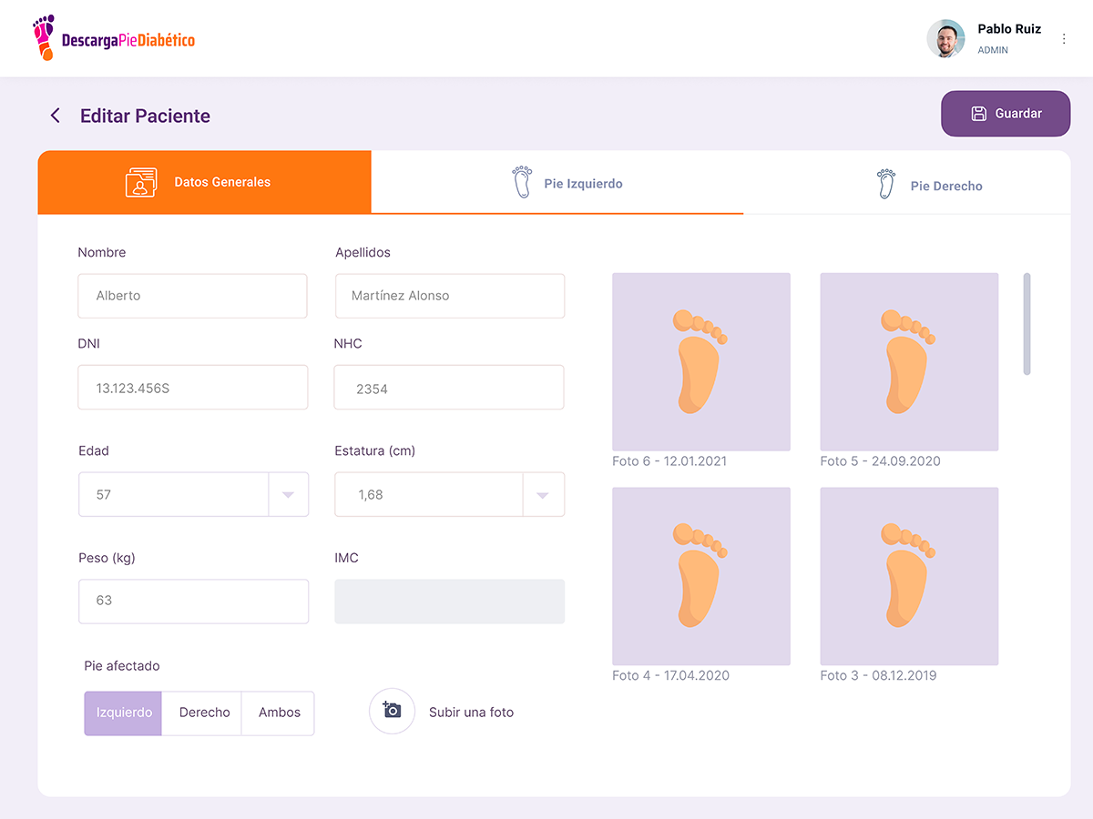Click Pablo Ruiz's profile avatar
This screenshot has width=1093, height=819.
pos(945,39)
